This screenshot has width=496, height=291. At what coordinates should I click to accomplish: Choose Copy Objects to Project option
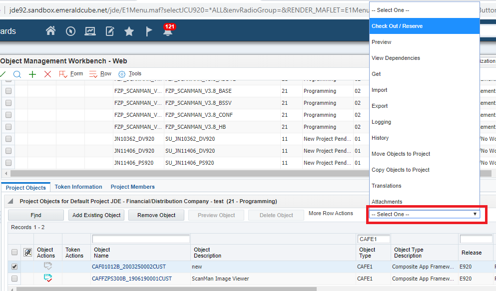425,170
